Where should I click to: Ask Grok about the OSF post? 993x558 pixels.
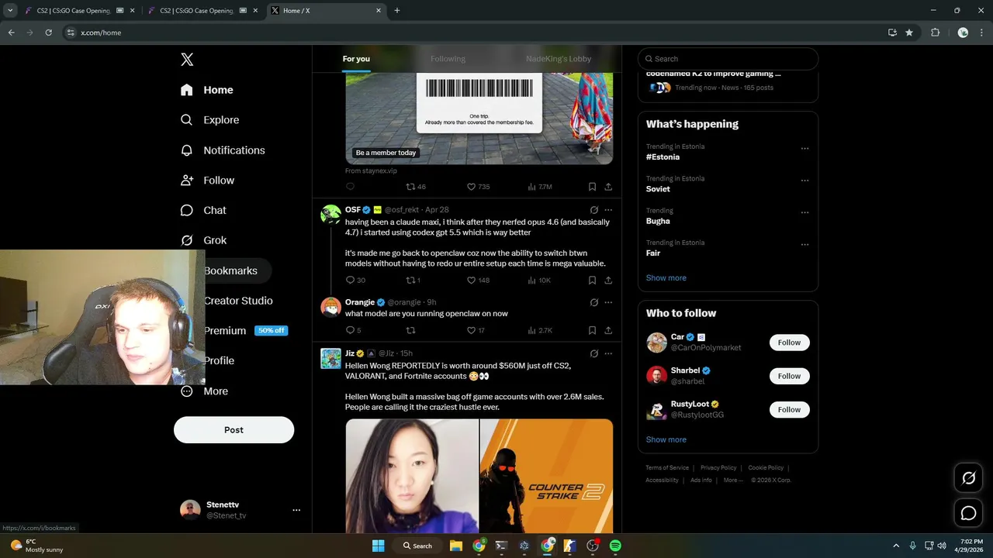(x=594, y=210)
